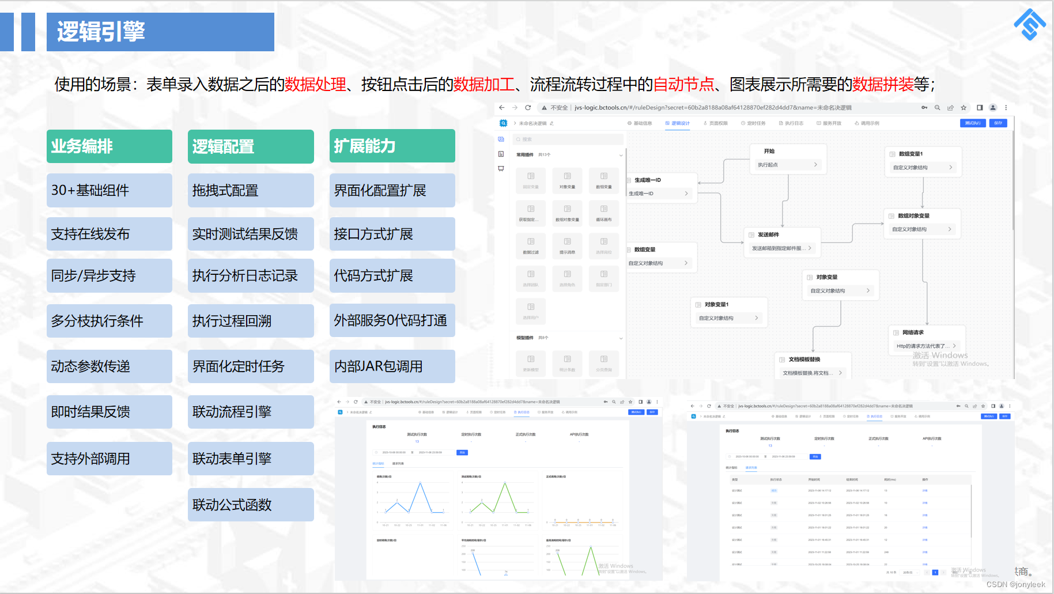Click slide logo icon at top right corner

click(x=1030, y=24)
